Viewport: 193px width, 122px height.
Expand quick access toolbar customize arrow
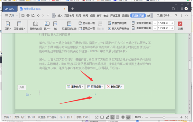[48, 15]
